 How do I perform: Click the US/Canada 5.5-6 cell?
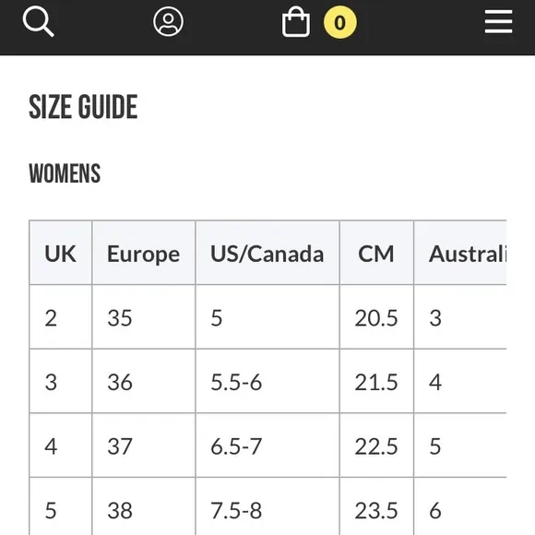tap(267, 381)
